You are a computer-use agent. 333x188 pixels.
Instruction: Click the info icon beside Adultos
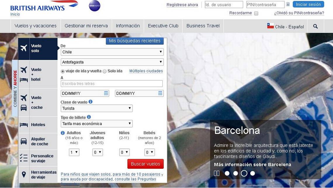point(63,133)
